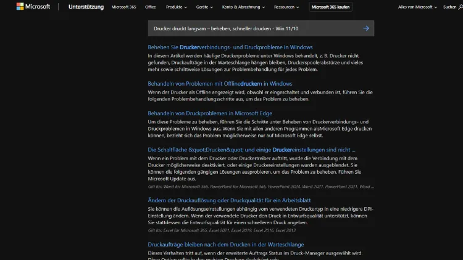The height and width of the screenshot is (260, 463).
Task: Open search via the magnifier icon
Action: [461, 7]
